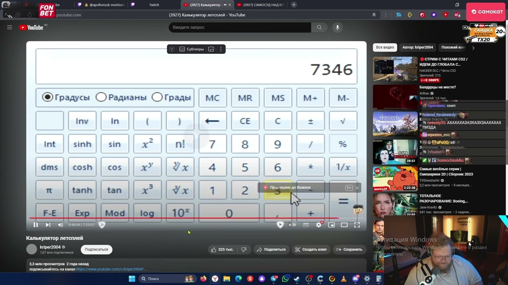Open the Windows Start menu
The height and width of the screenshot is (285, 508).
coord(132,279)
